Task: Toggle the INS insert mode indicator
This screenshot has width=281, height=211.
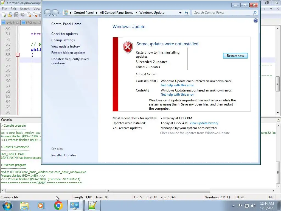Action: pos(271,197)
